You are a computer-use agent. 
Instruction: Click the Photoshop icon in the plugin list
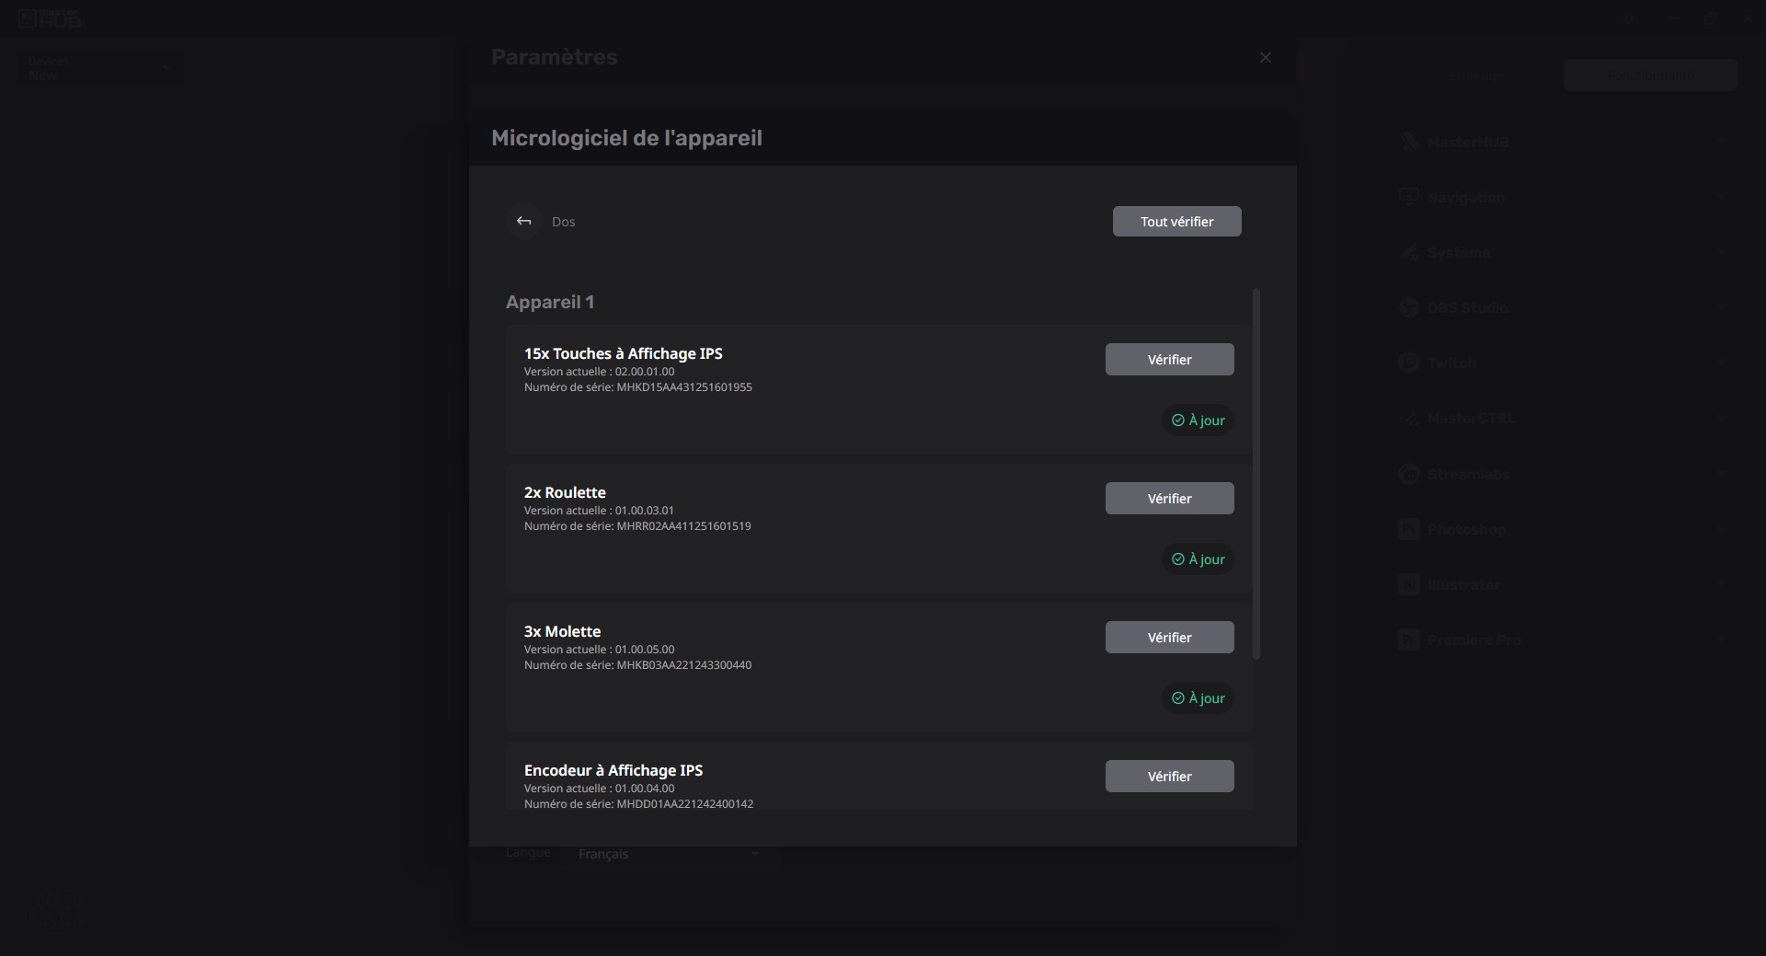tap(1408, 530)
